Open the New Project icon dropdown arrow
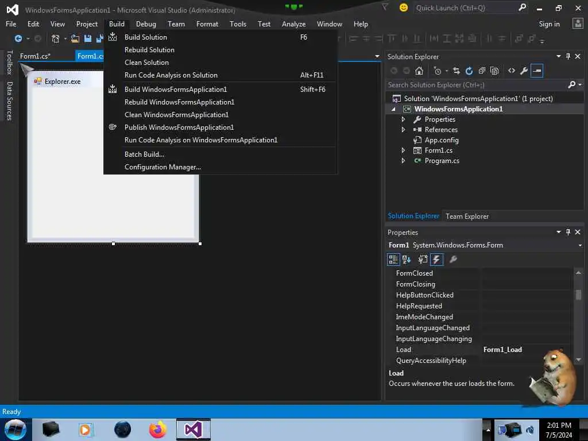The width and height of the screenshot is (588, 441). [x=65, y=38]
